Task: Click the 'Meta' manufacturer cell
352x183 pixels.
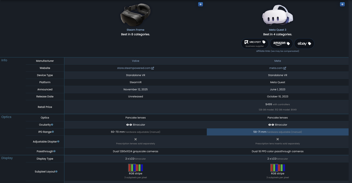Action: 278,61
